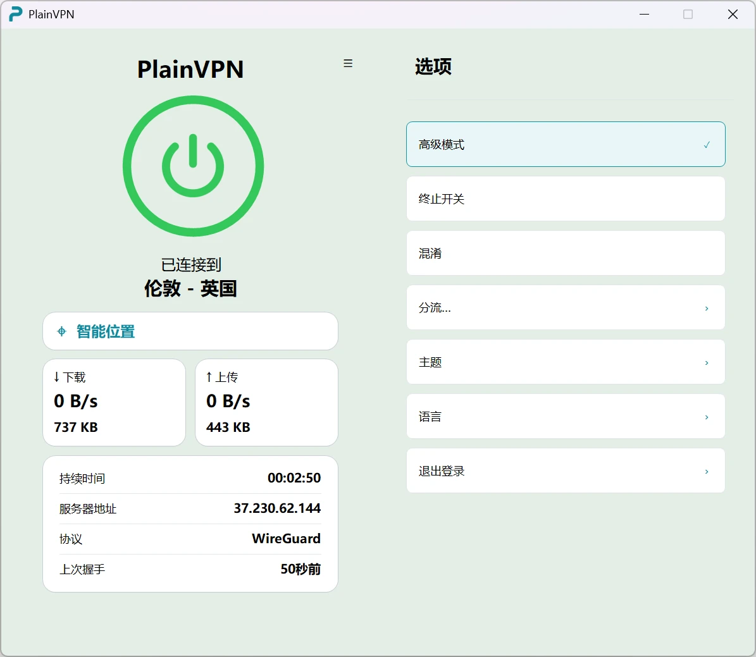Image resolution: width=756 pixels, height=657 pixels.
Task: Click the 退出登录 chevron arrow
Action: tap(707, 472)
